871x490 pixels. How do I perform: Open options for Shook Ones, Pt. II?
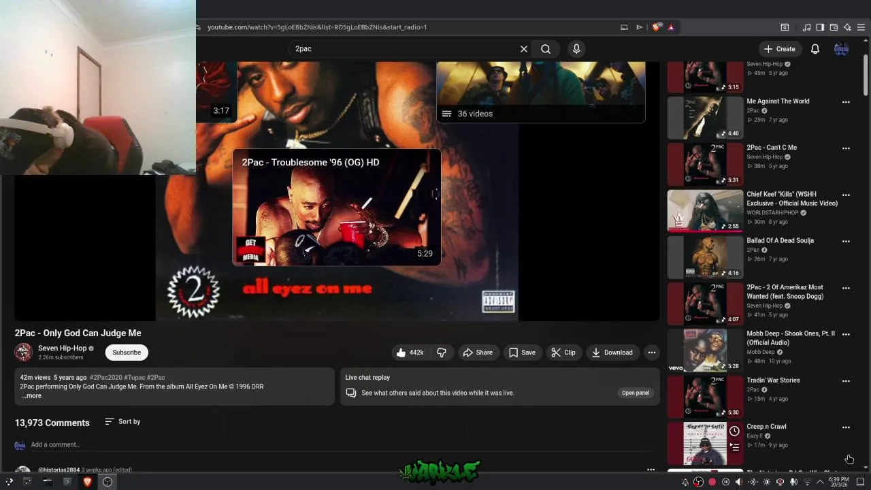point(846,335)
